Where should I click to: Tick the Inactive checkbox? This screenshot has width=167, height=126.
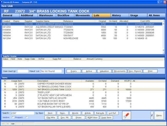[x=13, y=117]
